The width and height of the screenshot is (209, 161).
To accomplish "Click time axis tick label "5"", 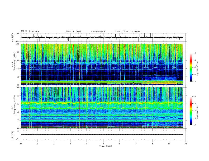I will [x=103, y=144].
